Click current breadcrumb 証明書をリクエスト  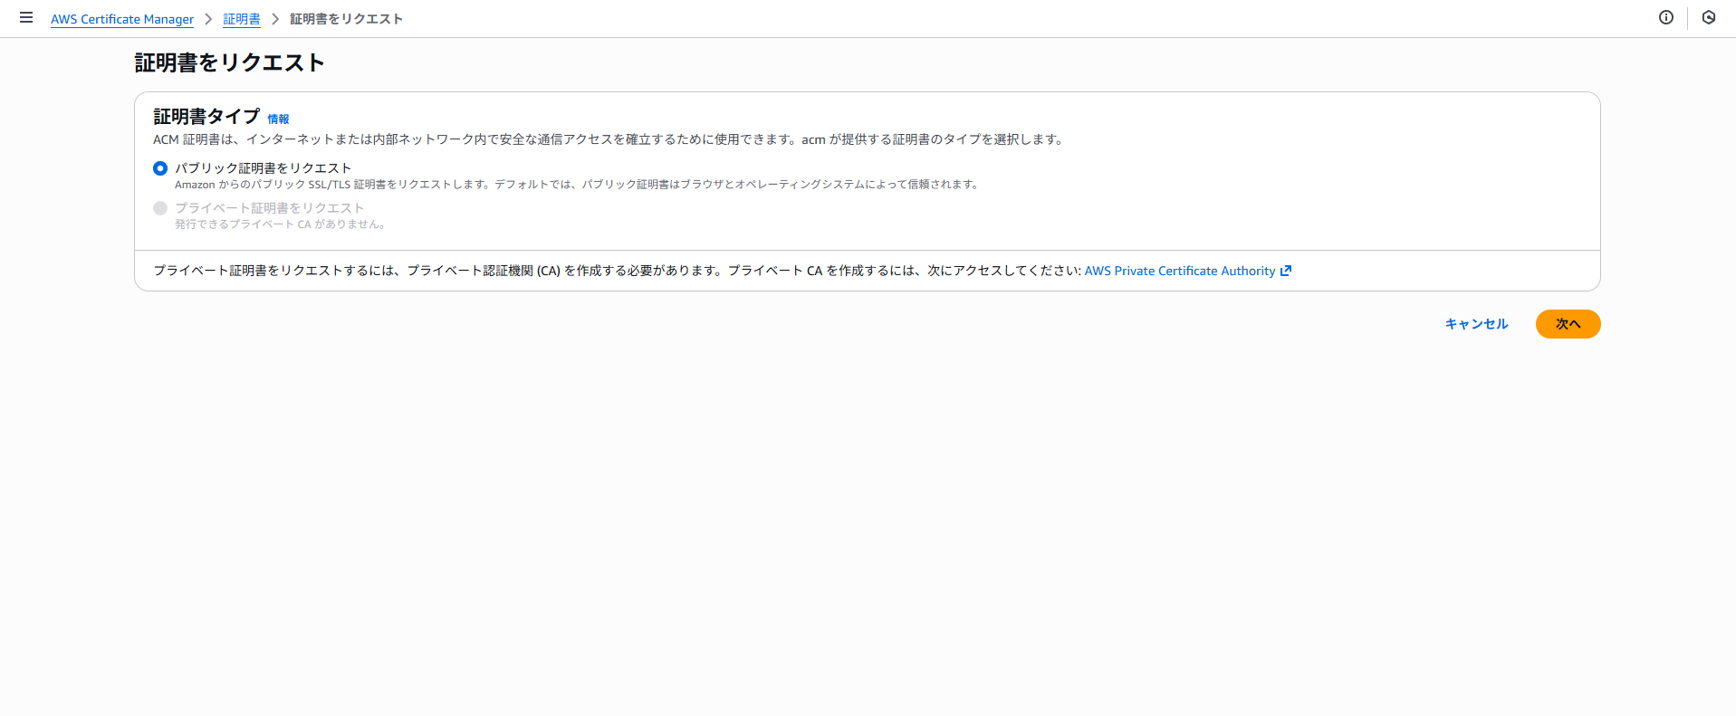[346, 19]
